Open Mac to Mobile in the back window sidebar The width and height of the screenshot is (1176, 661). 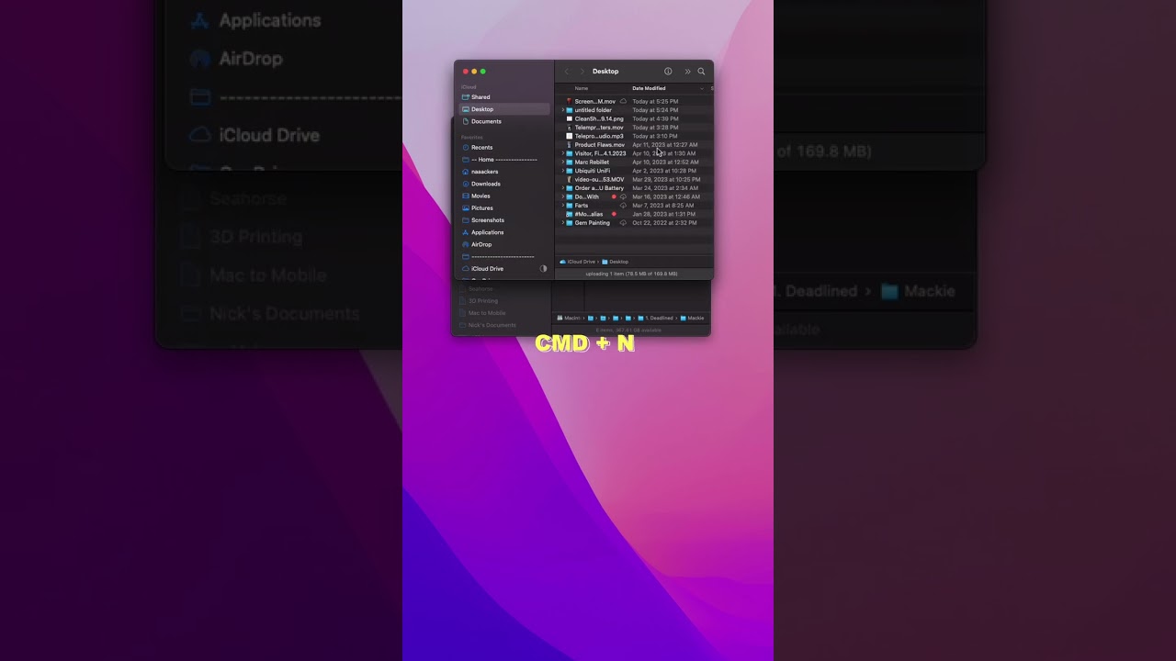(x=487, y=313)
